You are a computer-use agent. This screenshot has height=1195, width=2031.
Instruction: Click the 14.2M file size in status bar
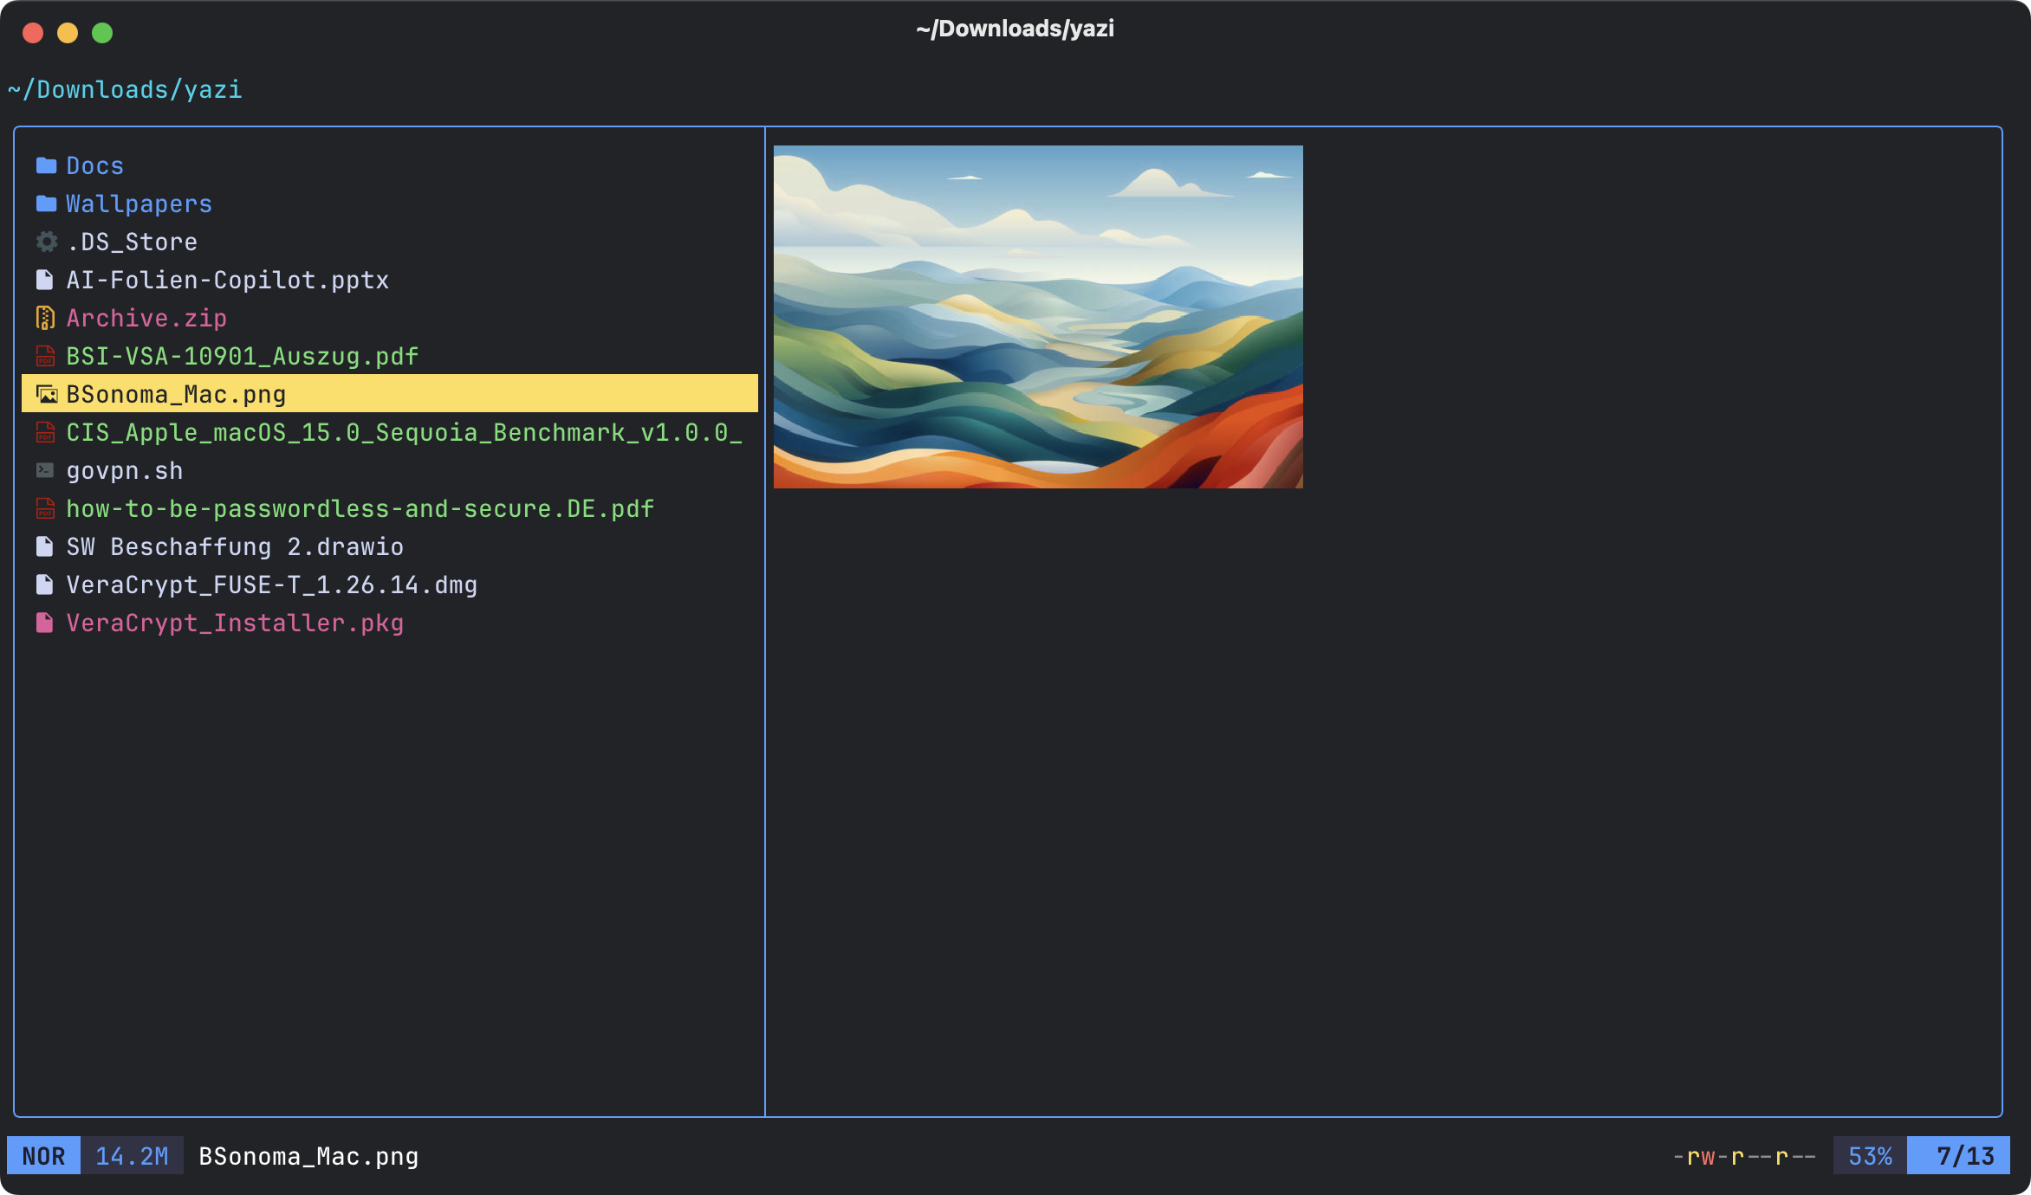[x=132, y=1156]
